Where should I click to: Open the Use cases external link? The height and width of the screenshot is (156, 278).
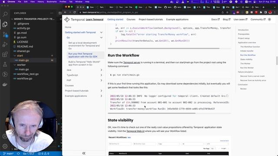(x=240, y=19)
